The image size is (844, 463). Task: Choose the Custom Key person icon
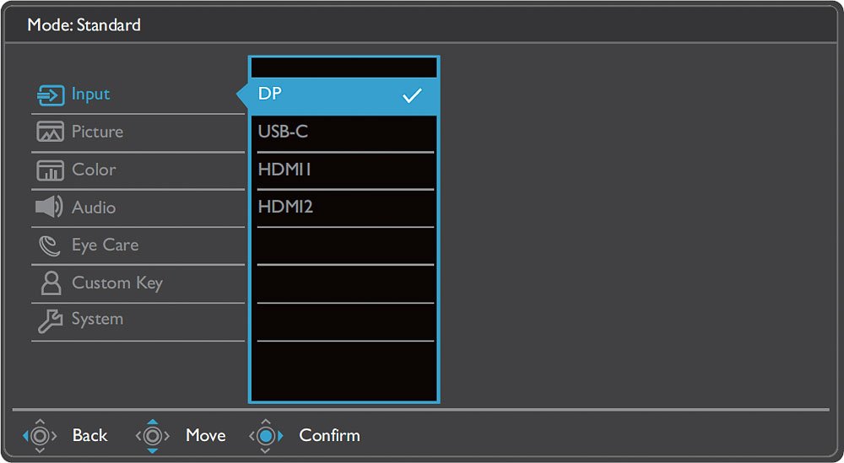click(x=51, y=283)
